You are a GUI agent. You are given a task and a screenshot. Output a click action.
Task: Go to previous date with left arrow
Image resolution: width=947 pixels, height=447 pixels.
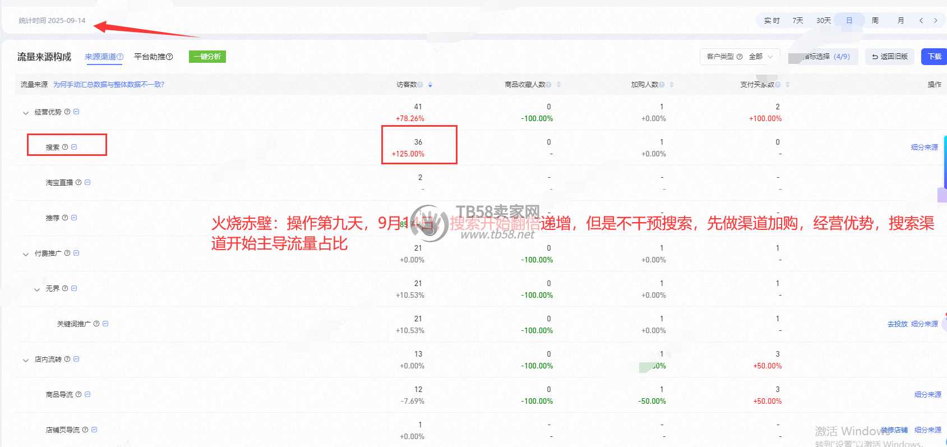(x=921, y=20)
